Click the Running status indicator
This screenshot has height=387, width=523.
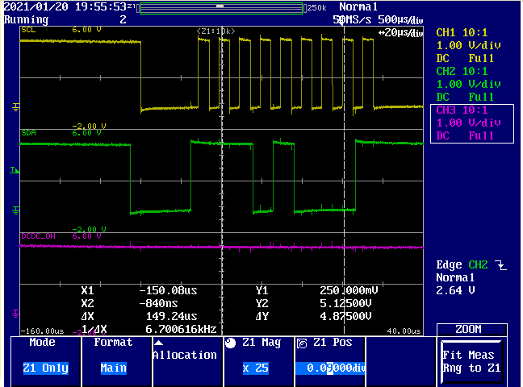coord(26,20)
